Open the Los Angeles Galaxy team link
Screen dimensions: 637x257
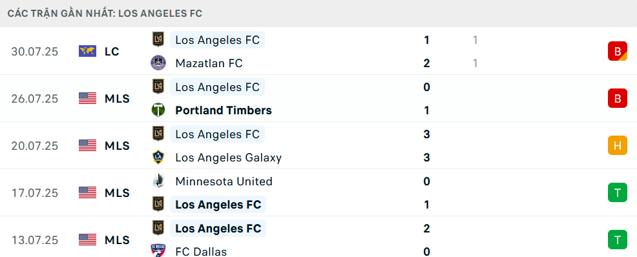coord(228,158)
